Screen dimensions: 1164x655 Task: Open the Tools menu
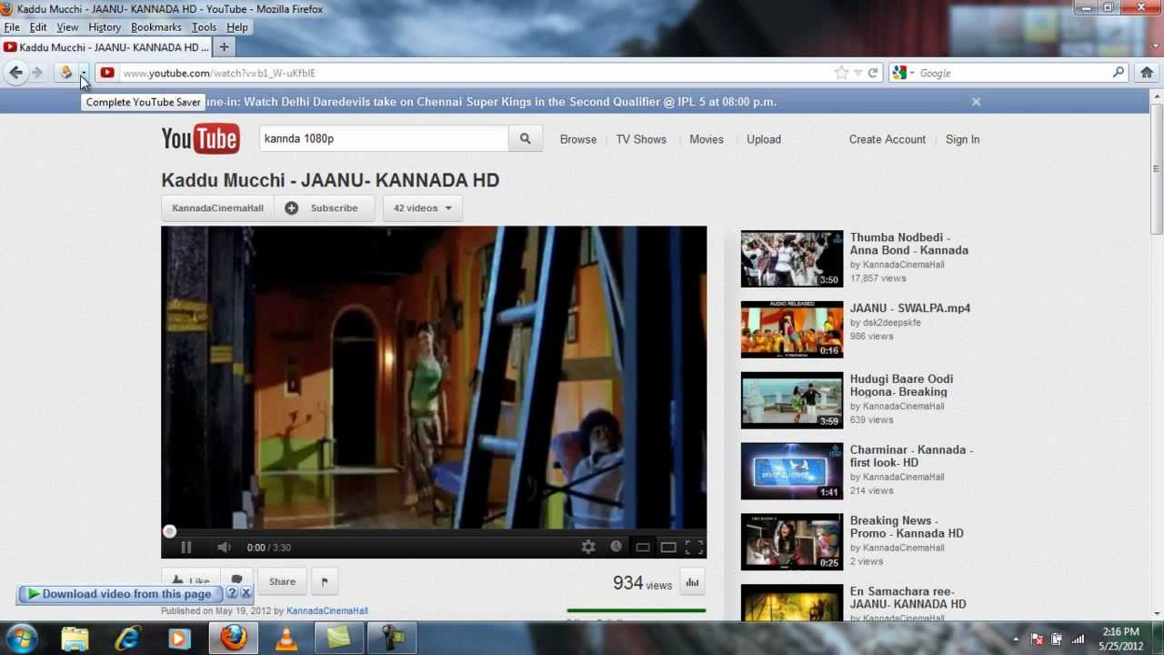point(204,27)
